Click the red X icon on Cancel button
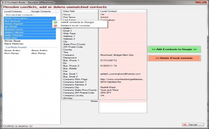Viewport: 209px width, 129px height. pos(185,125)
